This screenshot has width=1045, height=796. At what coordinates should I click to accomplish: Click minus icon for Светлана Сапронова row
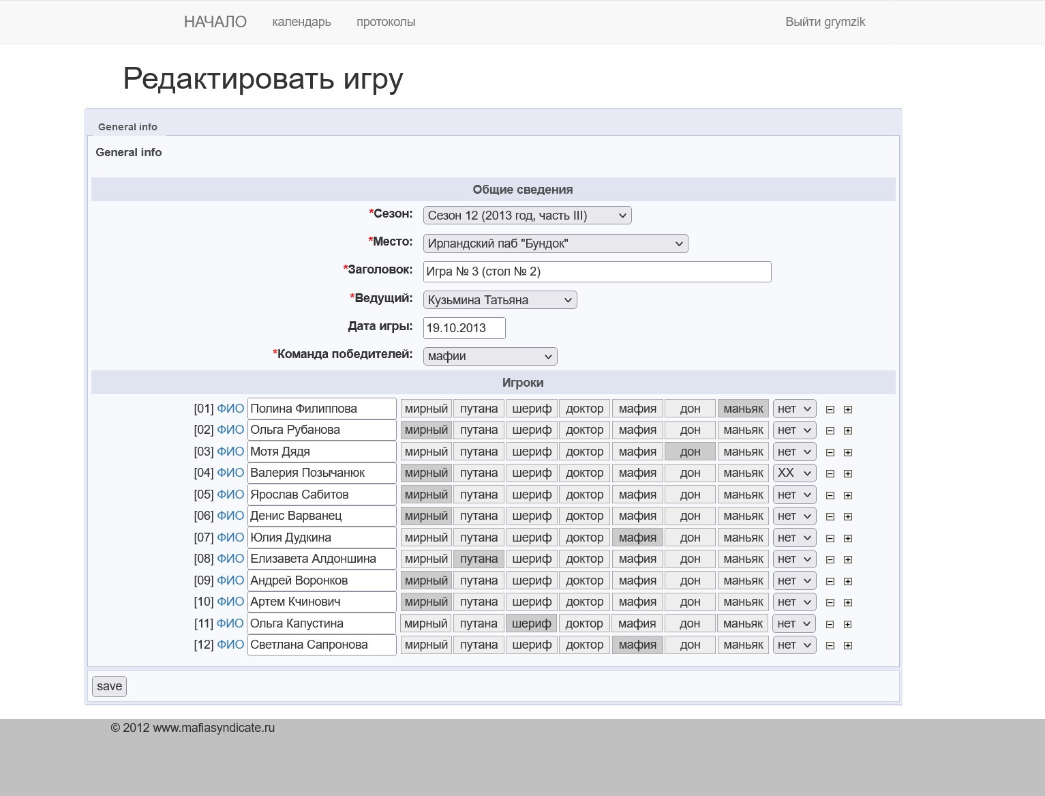830,645
